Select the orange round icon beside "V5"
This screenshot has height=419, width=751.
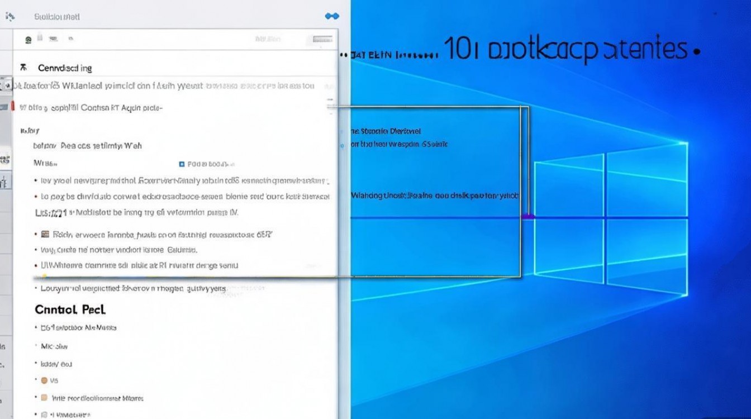coord(44,380)
